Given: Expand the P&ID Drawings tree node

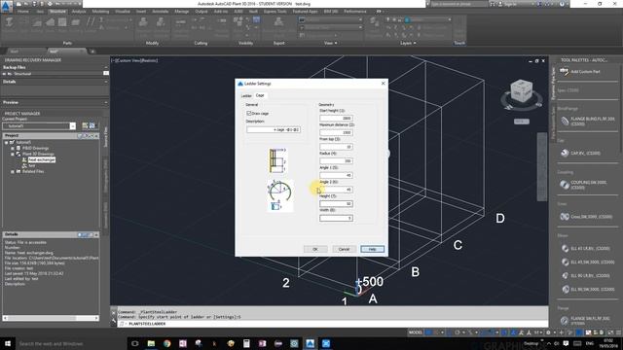Looking at the screenshot, I should point(13,148).
